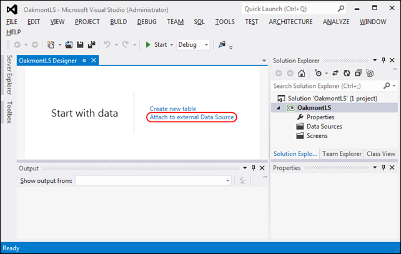This screenshot has width=401, height=254.
Task: Select the Properties node in Solution Explorer
Action: click(x=320, y=117)
